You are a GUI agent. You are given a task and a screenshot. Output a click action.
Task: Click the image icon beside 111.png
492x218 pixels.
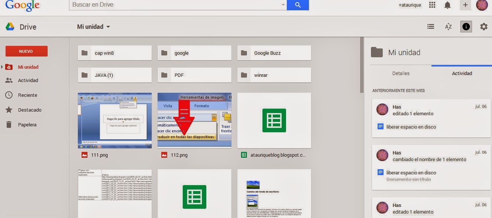tap(85, 155)
